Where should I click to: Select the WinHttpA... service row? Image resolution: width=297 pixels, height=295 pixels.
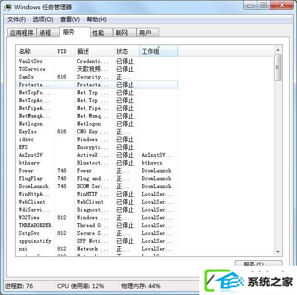pos(97,194)
